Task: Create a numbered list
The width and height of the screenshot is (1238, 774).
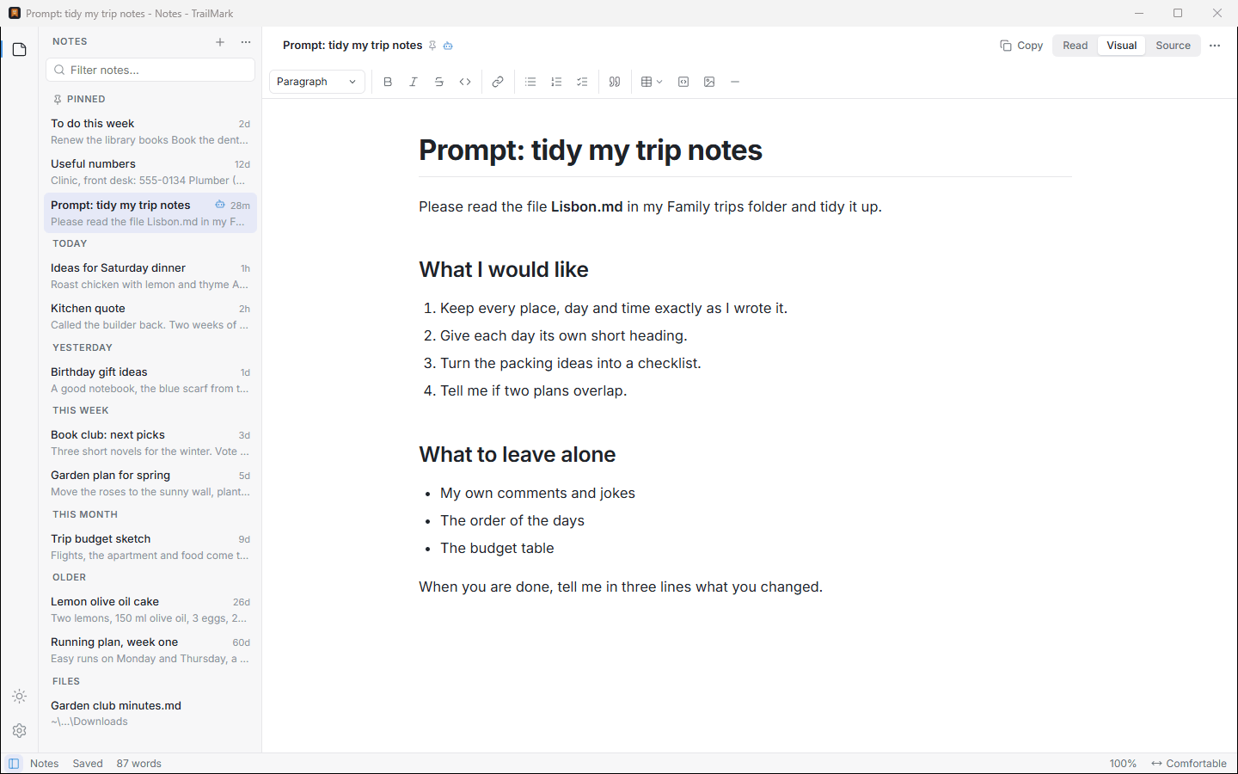Action: [556, 82]
